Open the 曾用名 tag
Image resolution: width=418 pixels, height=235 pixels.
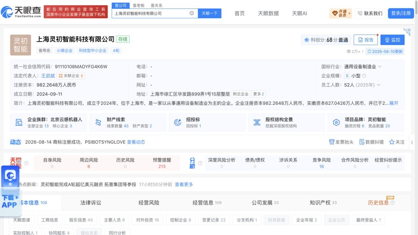click(x=44, y=51)
